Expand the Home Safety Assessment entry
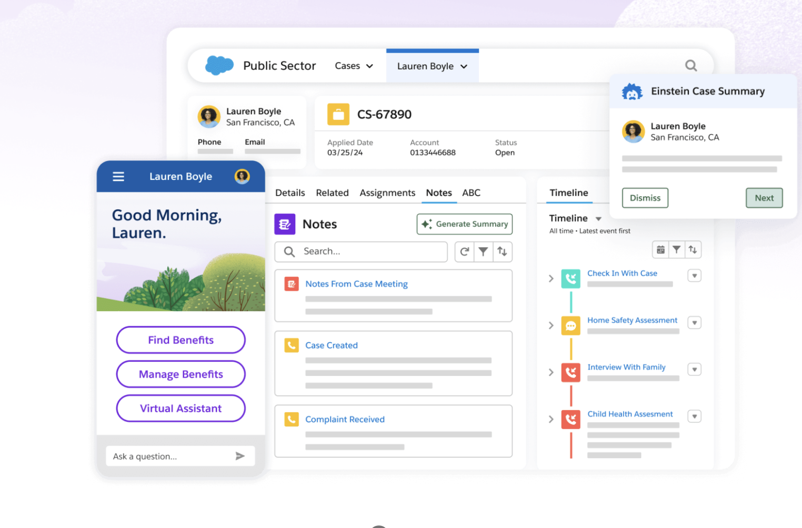This screenshot has width=802, height=528. click(551, 326)
